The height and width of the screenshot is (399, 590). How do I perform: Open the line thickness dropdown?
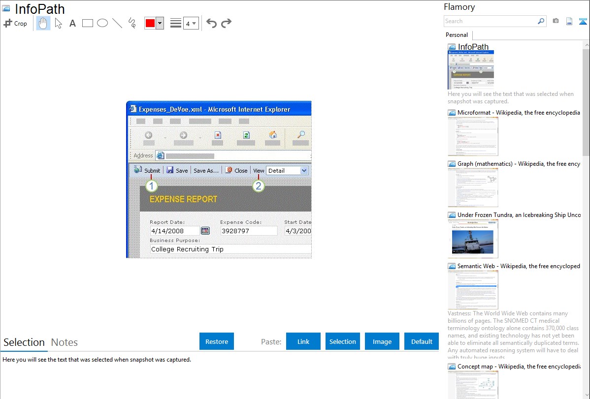point(191,23)
